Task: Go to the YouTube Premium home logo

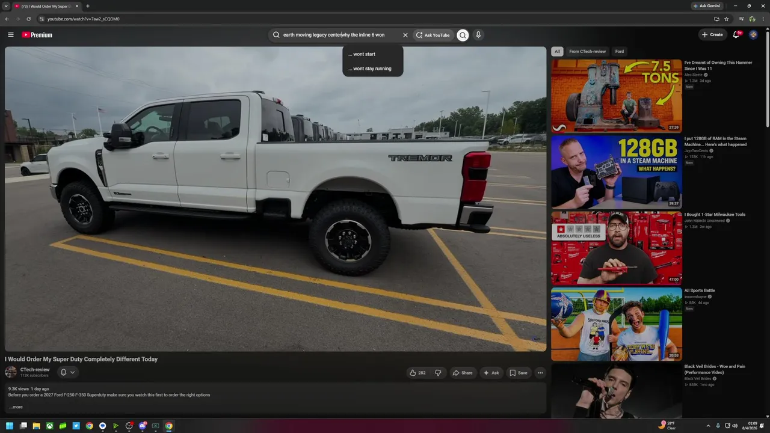Action: point(37,35)
